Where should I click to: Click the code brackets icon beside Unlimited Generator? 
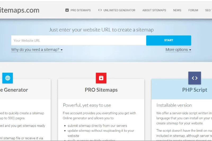[100, 10]
